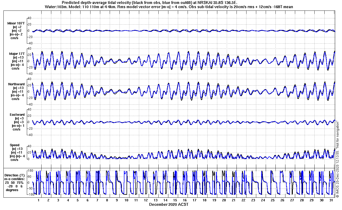
Task: Click day label '5' on the date axis
Action: [78, 200]
